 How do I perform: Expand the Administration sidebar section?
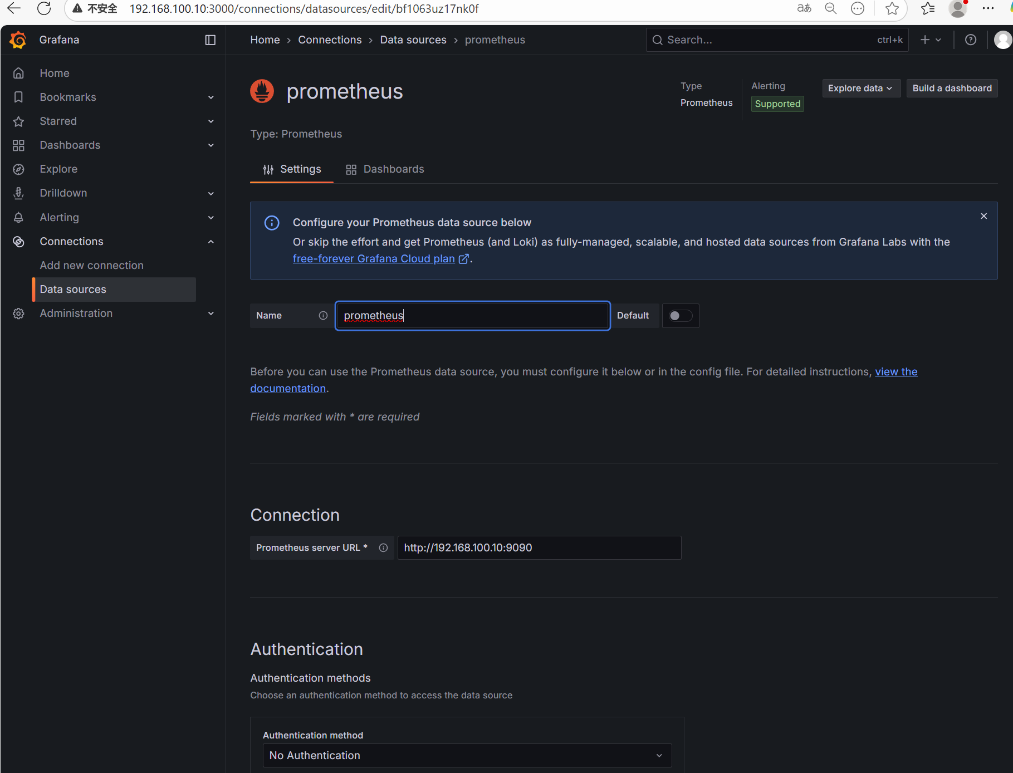(211, 314)
